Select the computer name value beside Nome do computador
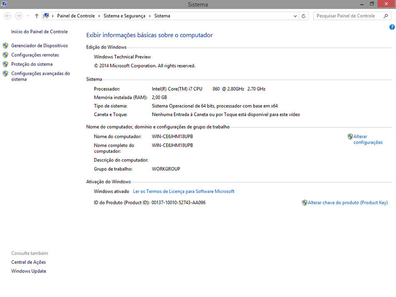The width and height of the screenshot is (396, 297). pos(172,137)
